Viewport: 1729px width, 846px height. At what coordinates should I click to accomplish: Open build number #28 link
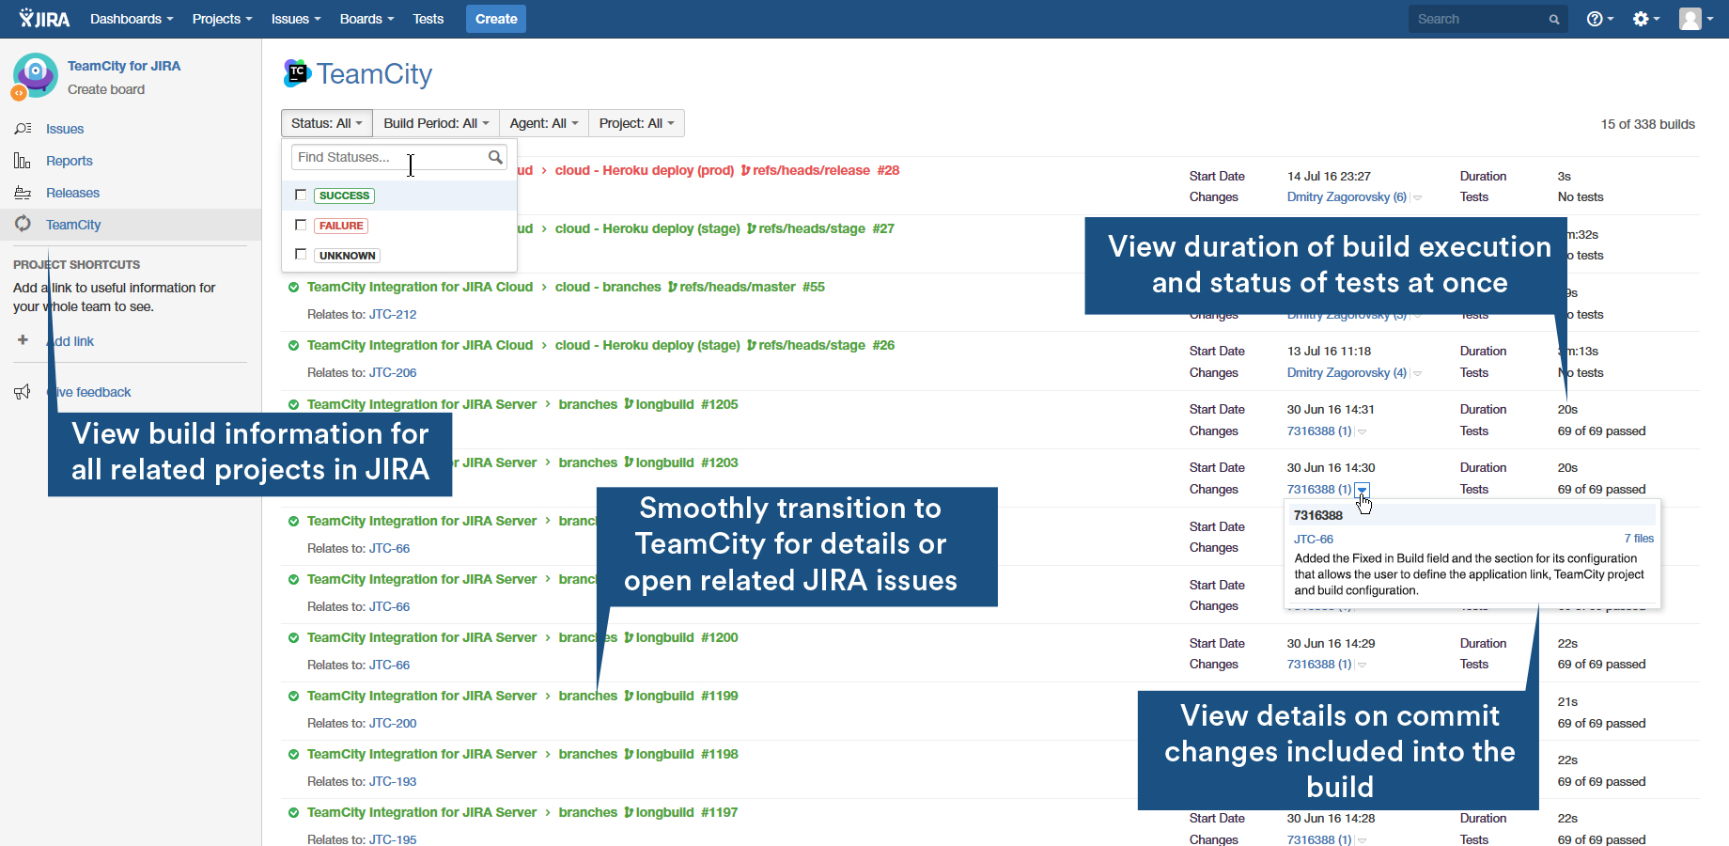pyautogui.click(x=888, y=170)
